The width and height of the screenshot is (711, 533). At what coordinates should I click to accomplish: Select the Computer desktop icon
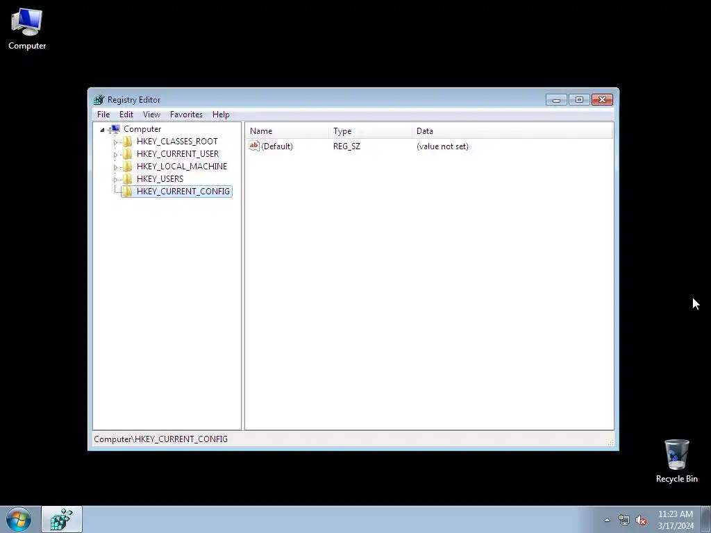pyautogui.click(x=27, y=29)
